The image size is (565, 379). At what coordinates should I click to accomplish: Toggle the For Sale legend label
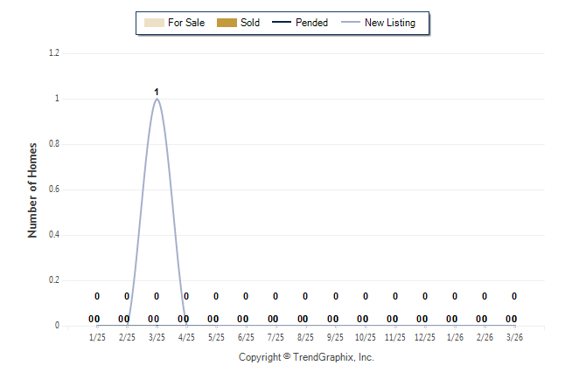[x=186, y=23]
